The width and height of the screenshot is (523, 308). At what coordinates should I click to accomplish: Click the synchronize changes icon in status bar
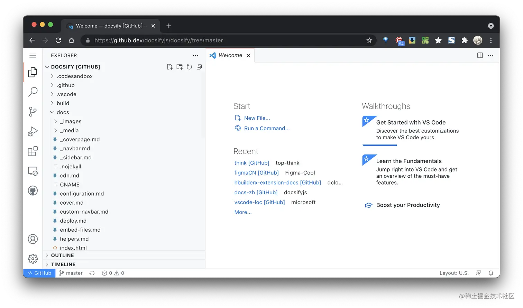point(92,273)
